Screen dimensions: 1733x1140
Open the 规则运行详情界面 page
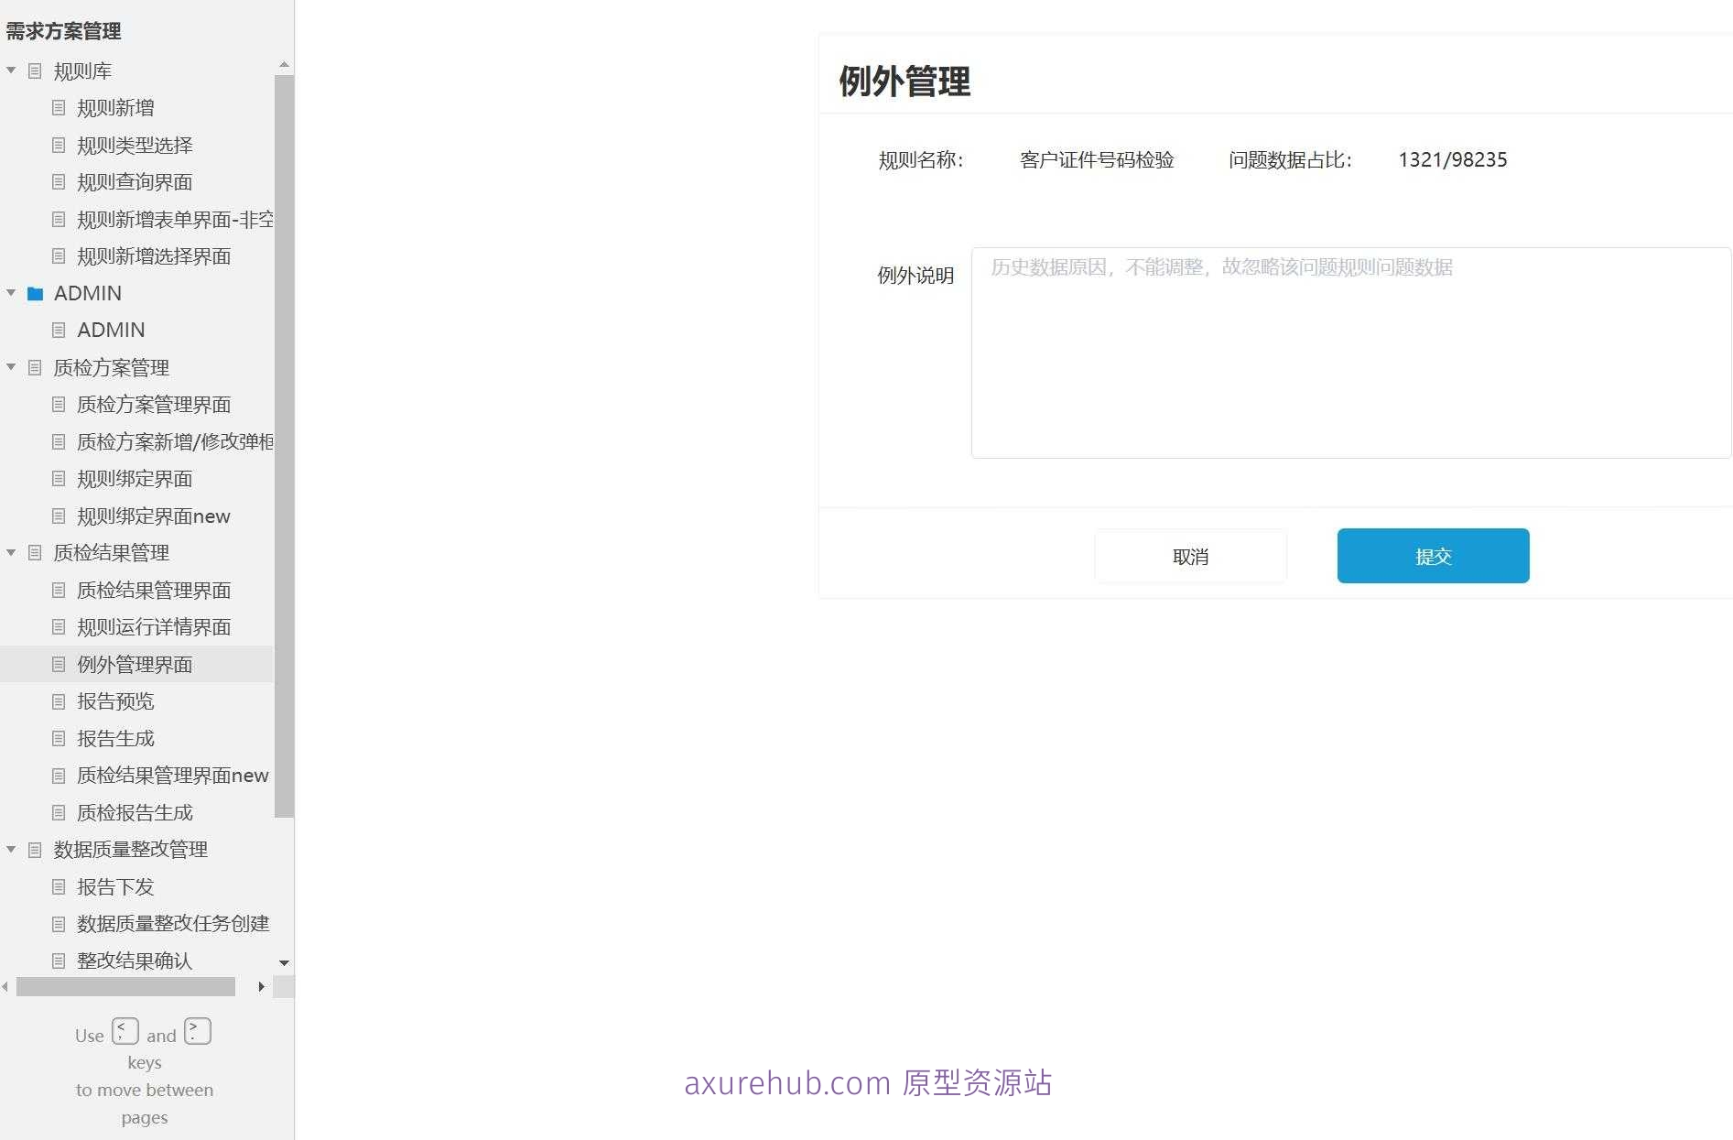[x=154, y=627]
